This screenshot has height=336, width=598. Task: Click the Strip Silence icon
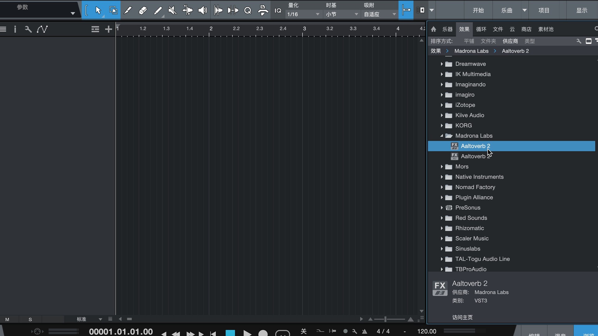tap(233, 10)
